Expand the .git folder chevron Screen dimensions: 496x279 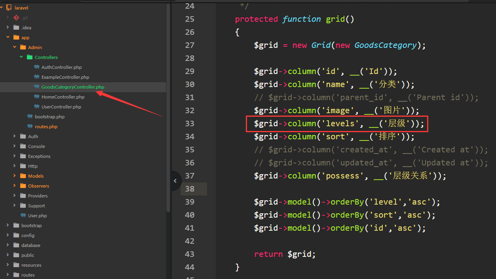click(8, 17)
